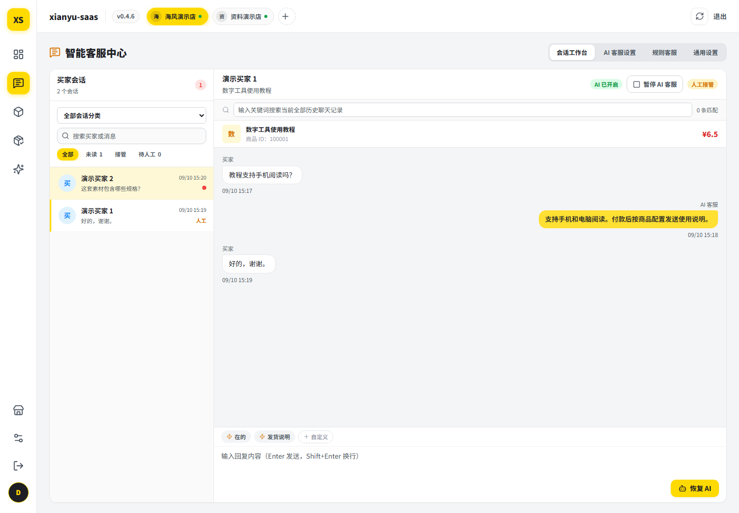The height and width of the screenshot is (513, 739).
Task: Filter conversations by 待人工 0
Action: pyautogui.click(x=150, y=154)
